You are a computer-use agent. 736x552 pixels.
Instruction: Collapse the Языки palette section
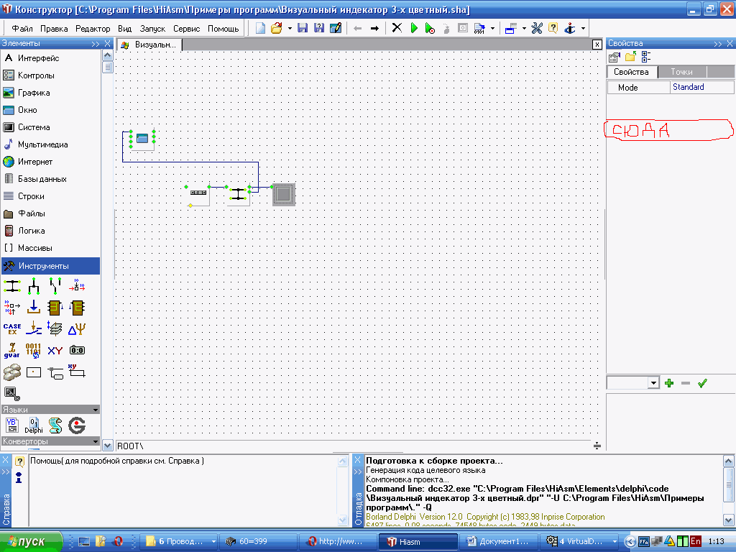95,410
